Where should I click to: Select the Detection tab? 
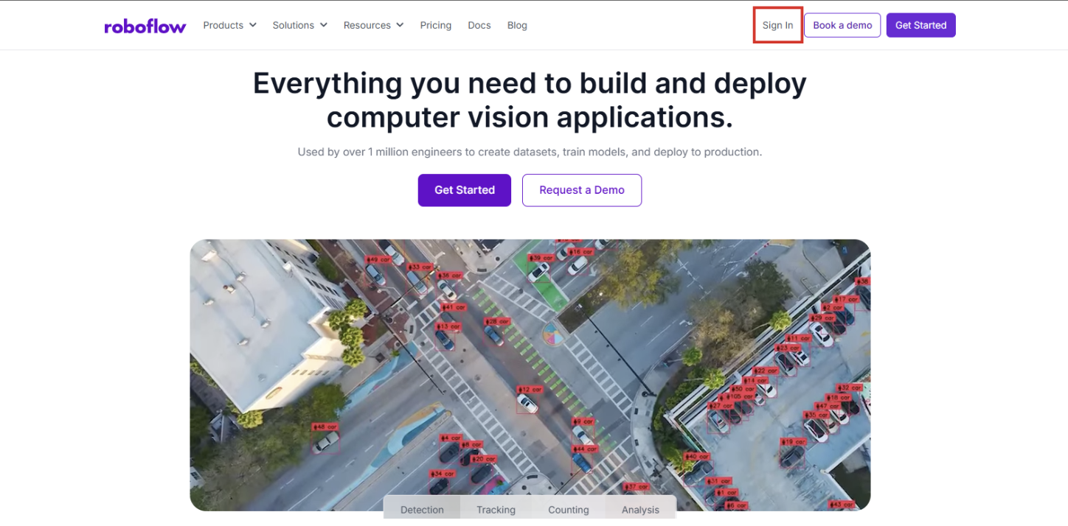(x=422, y=509)
